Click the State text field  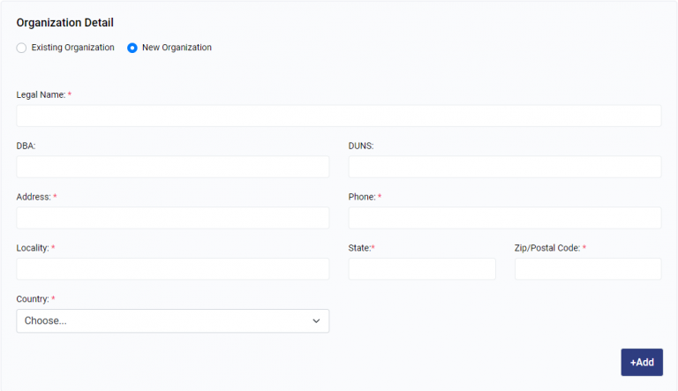(422, 269)
